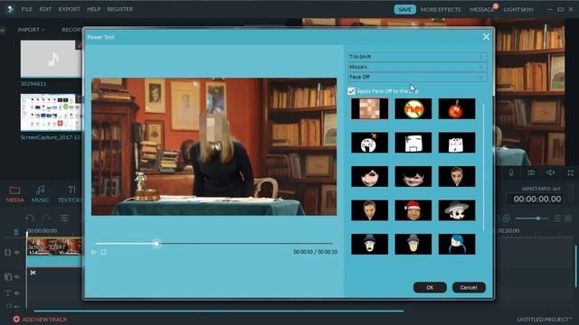Open MORE EFFECTS store

point(441,10)
